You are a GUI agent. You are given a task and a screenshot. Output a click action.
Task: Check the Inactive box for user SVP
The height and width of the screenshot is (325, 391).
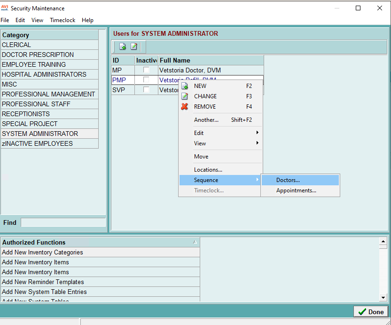coord(146,90)
